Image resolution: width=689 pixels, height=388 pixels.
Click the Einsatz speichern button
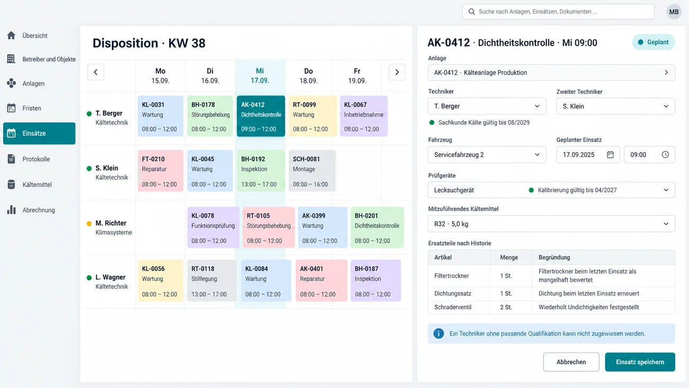640,362
